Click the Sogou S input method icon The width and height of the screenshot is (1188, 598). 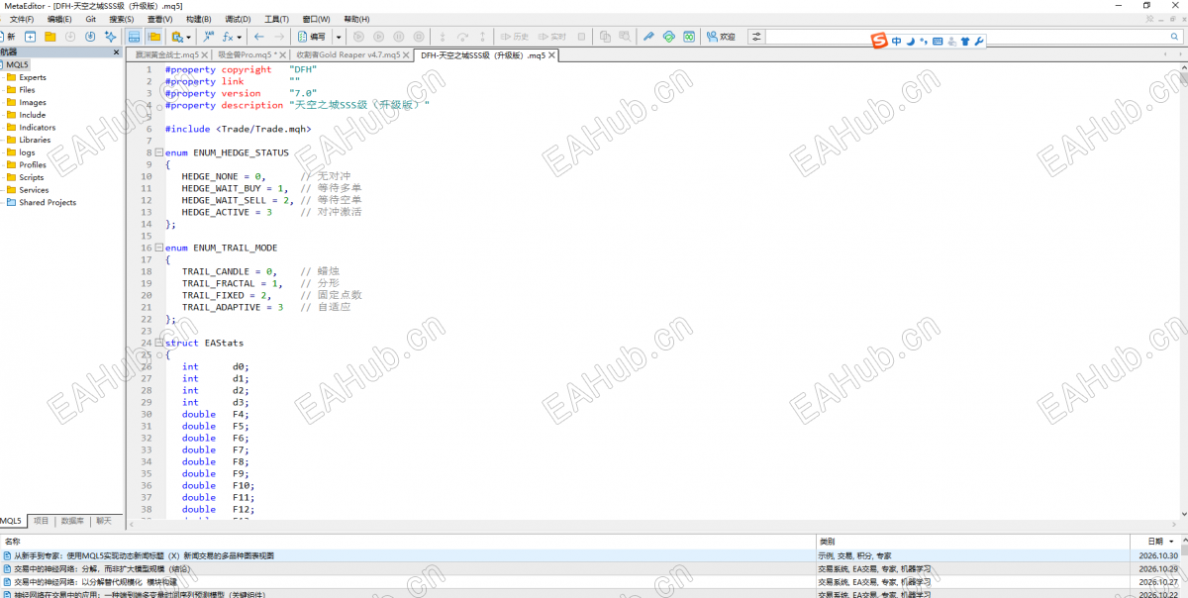click(878, 41)
